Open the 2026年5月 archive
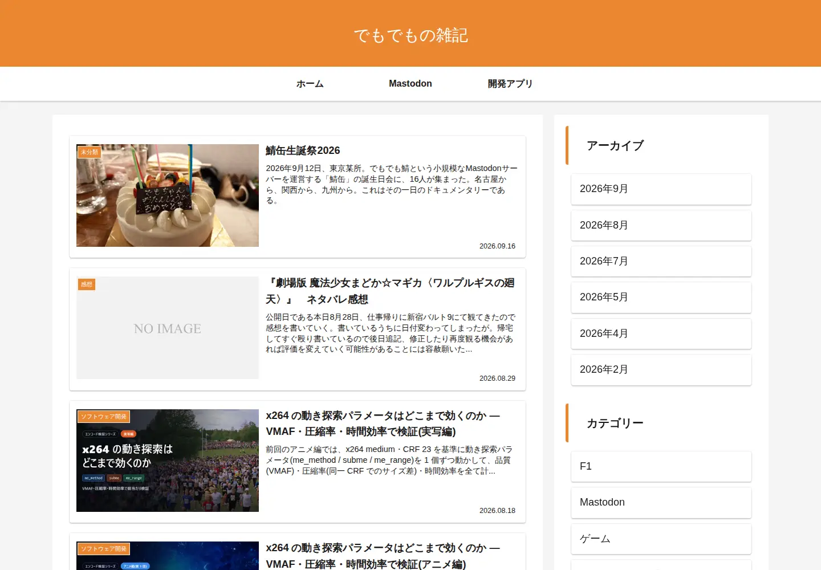 point(661,298)
